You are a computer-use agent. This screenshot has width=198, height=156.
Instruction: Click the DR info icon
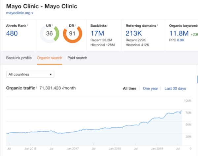75,25
